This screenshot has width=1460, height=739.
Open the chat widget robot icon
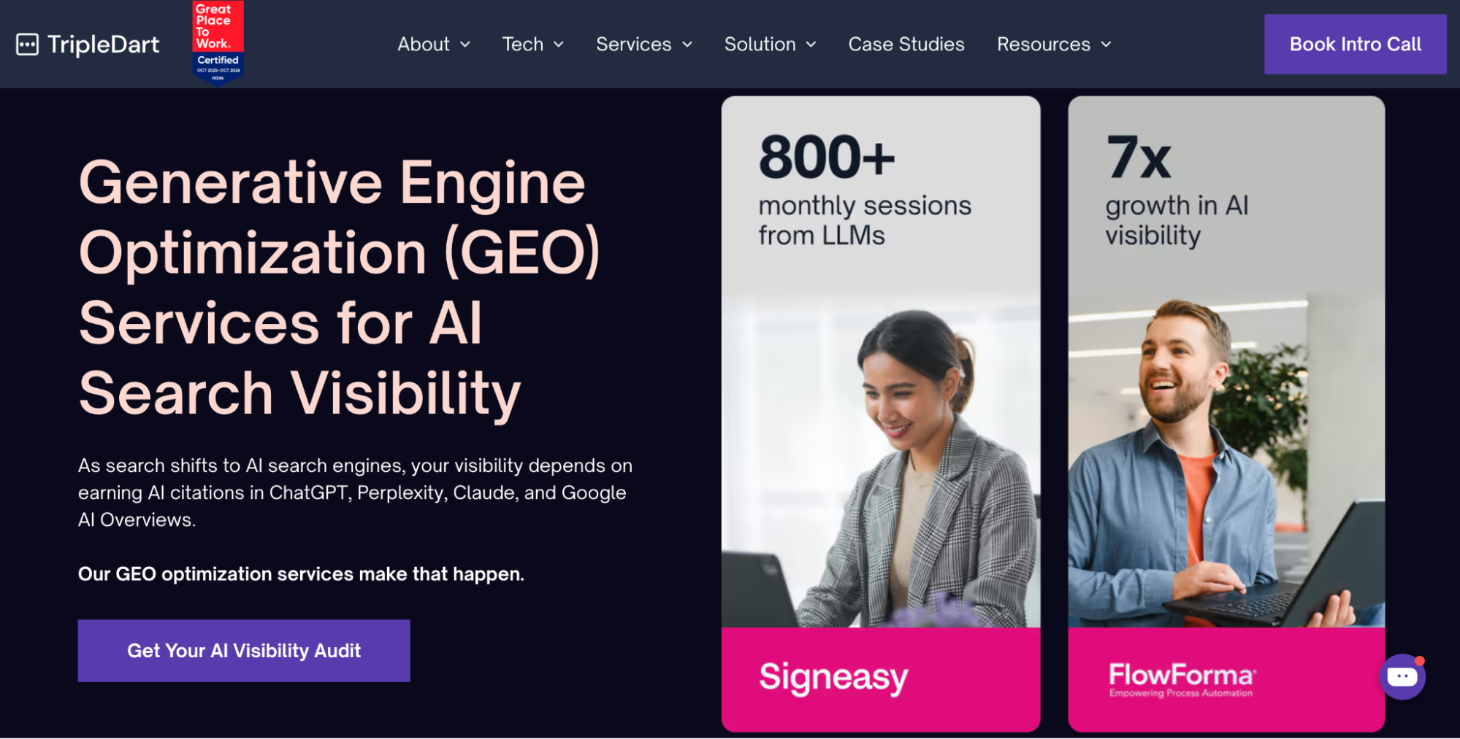coord(1402,676)
